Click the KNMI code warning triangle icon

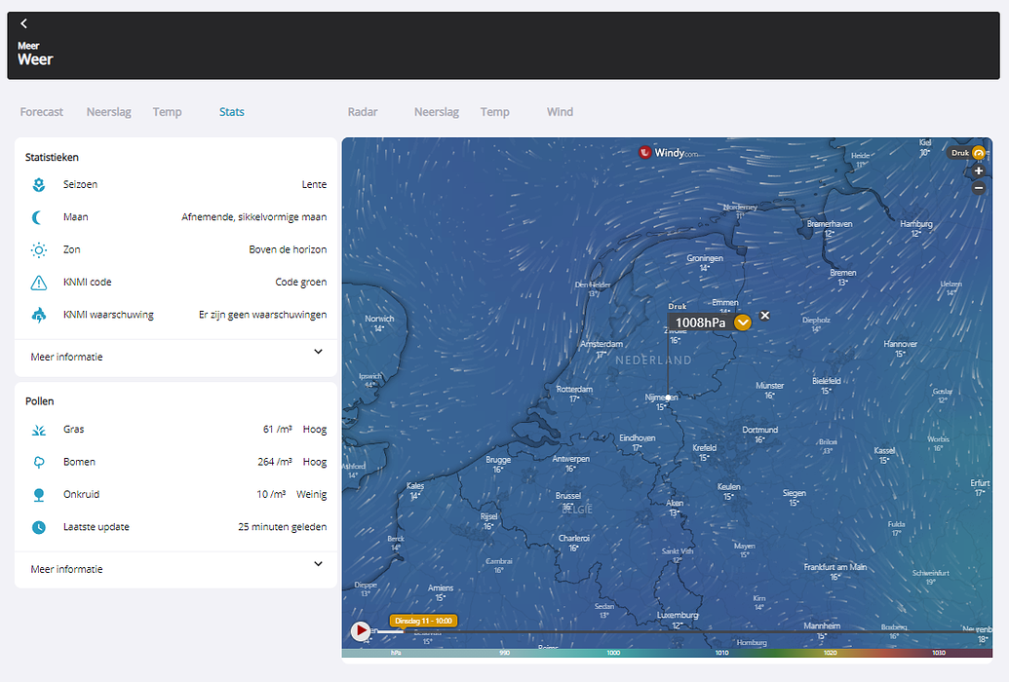point(38,283)
